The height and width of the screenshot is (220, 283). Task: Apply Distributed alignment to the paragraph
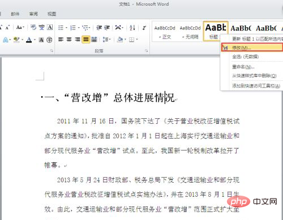(x=94, y=40)
